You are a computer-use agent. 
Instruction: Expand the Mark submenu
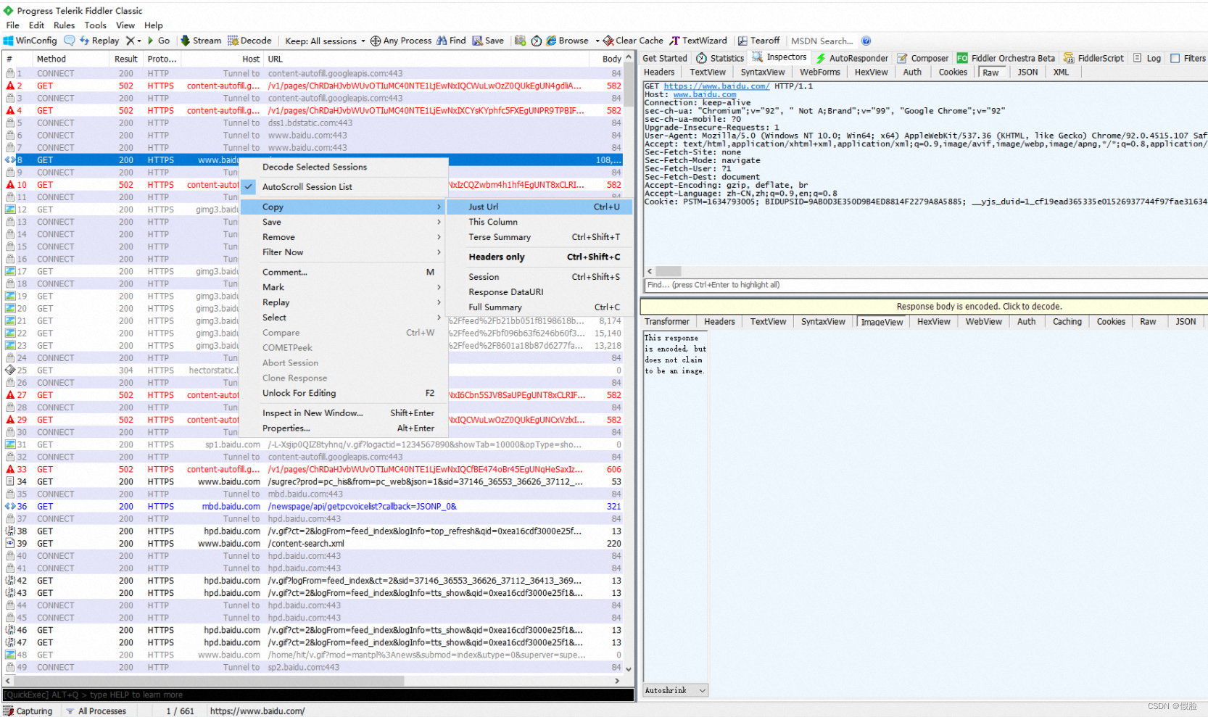coord(344,287)
